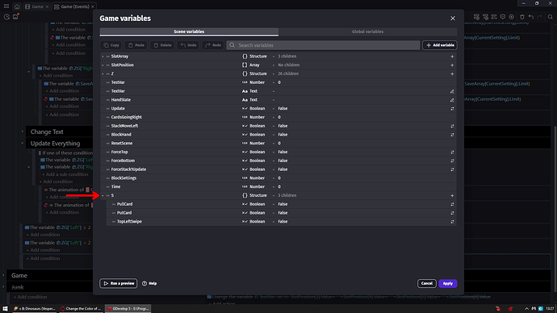Apply the variable changes
Image resolution: width=557 pixels, height=313 pixels.
click(x=447, y=283)
